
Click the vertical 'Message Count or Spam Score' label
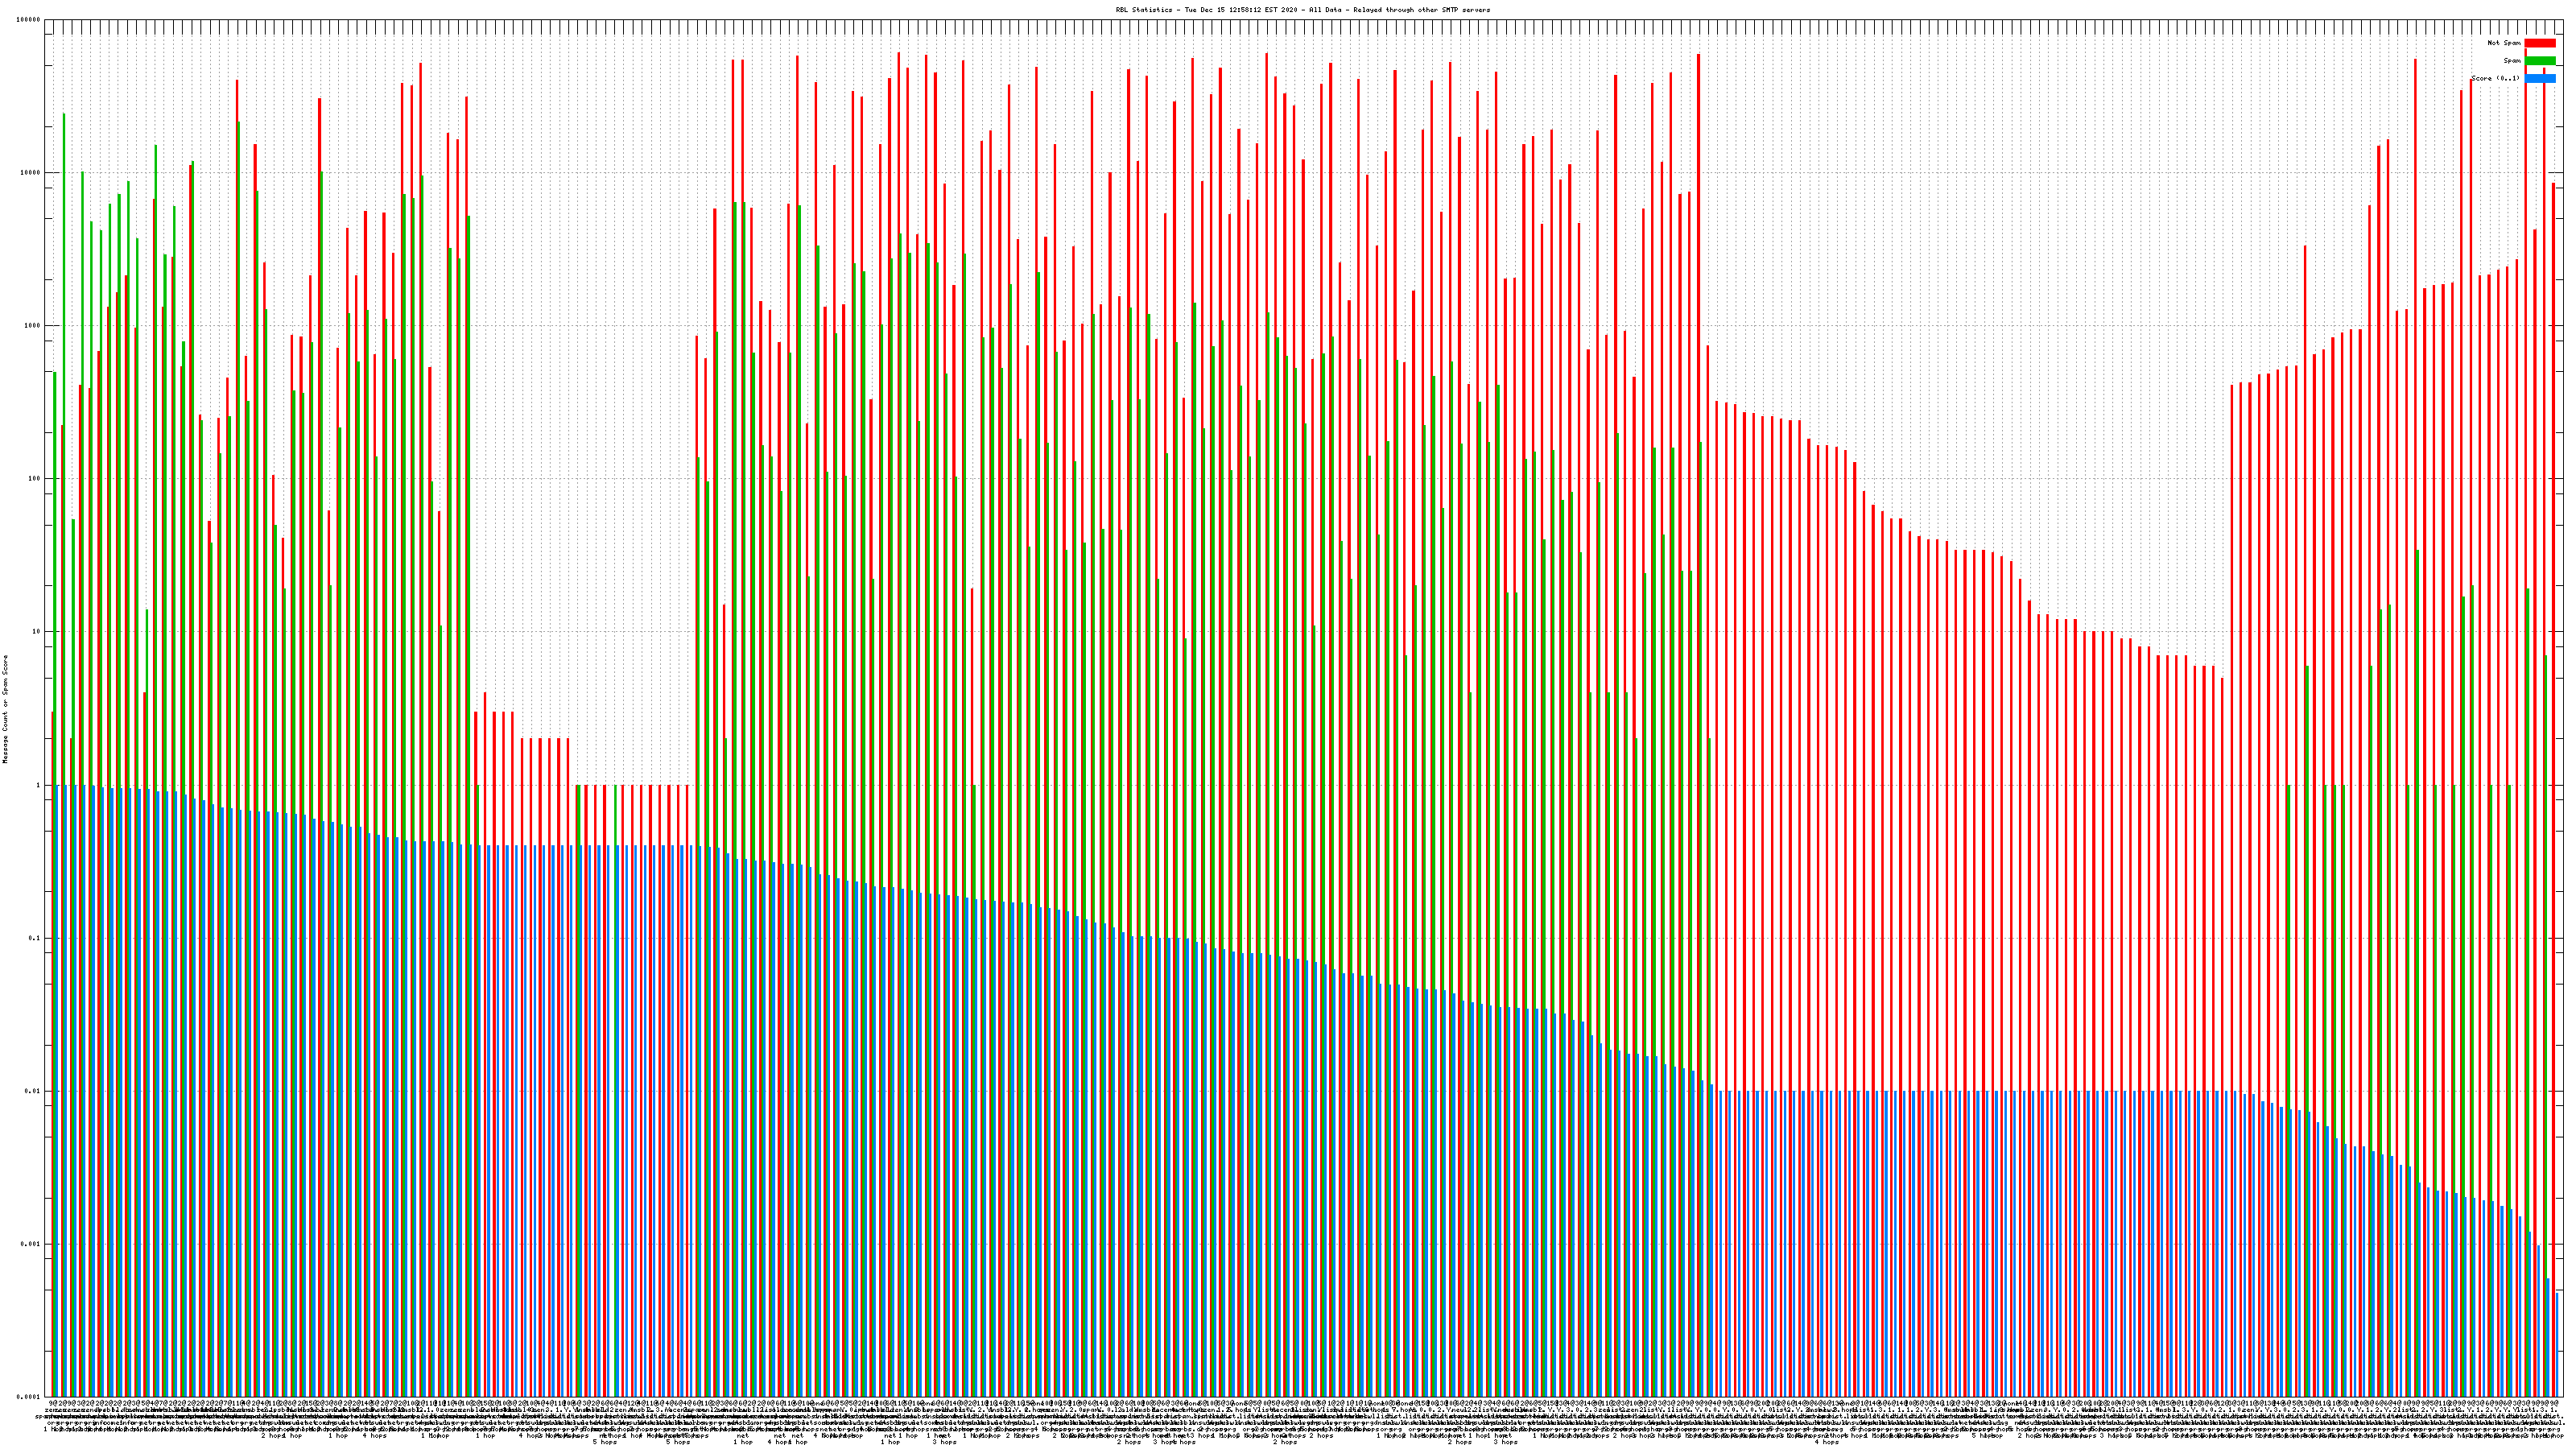tap(5, 709)
